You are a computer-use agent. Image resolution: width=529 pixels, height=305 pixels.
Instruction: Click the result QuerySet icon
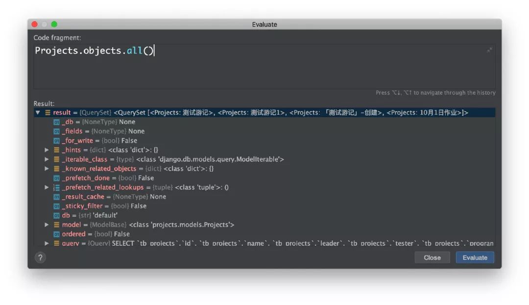[48, 112]
